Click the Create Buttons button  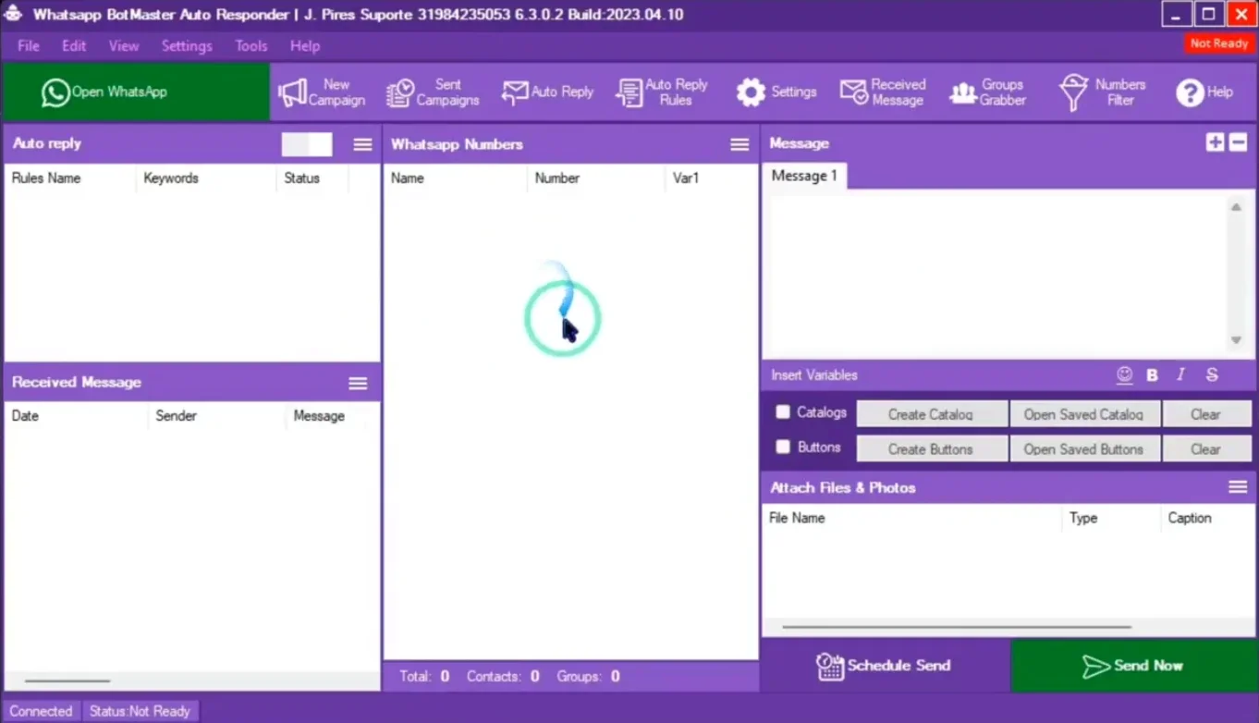pos(932,449)
